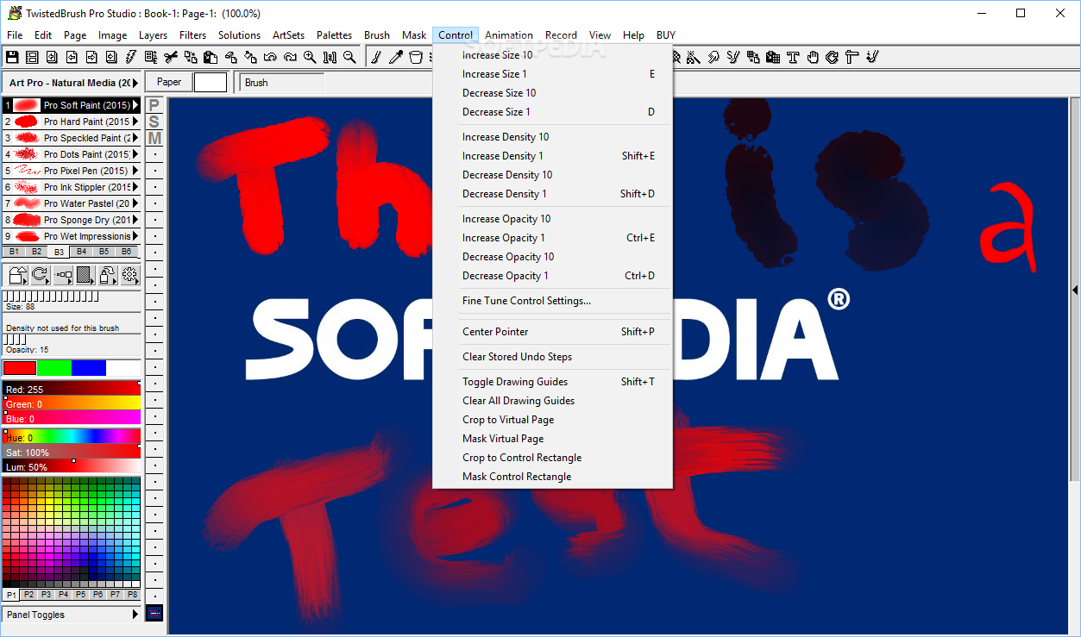Click the blue icon at bottom of dot column
The image size is (1081, 637).
click(x=154, y=614)
